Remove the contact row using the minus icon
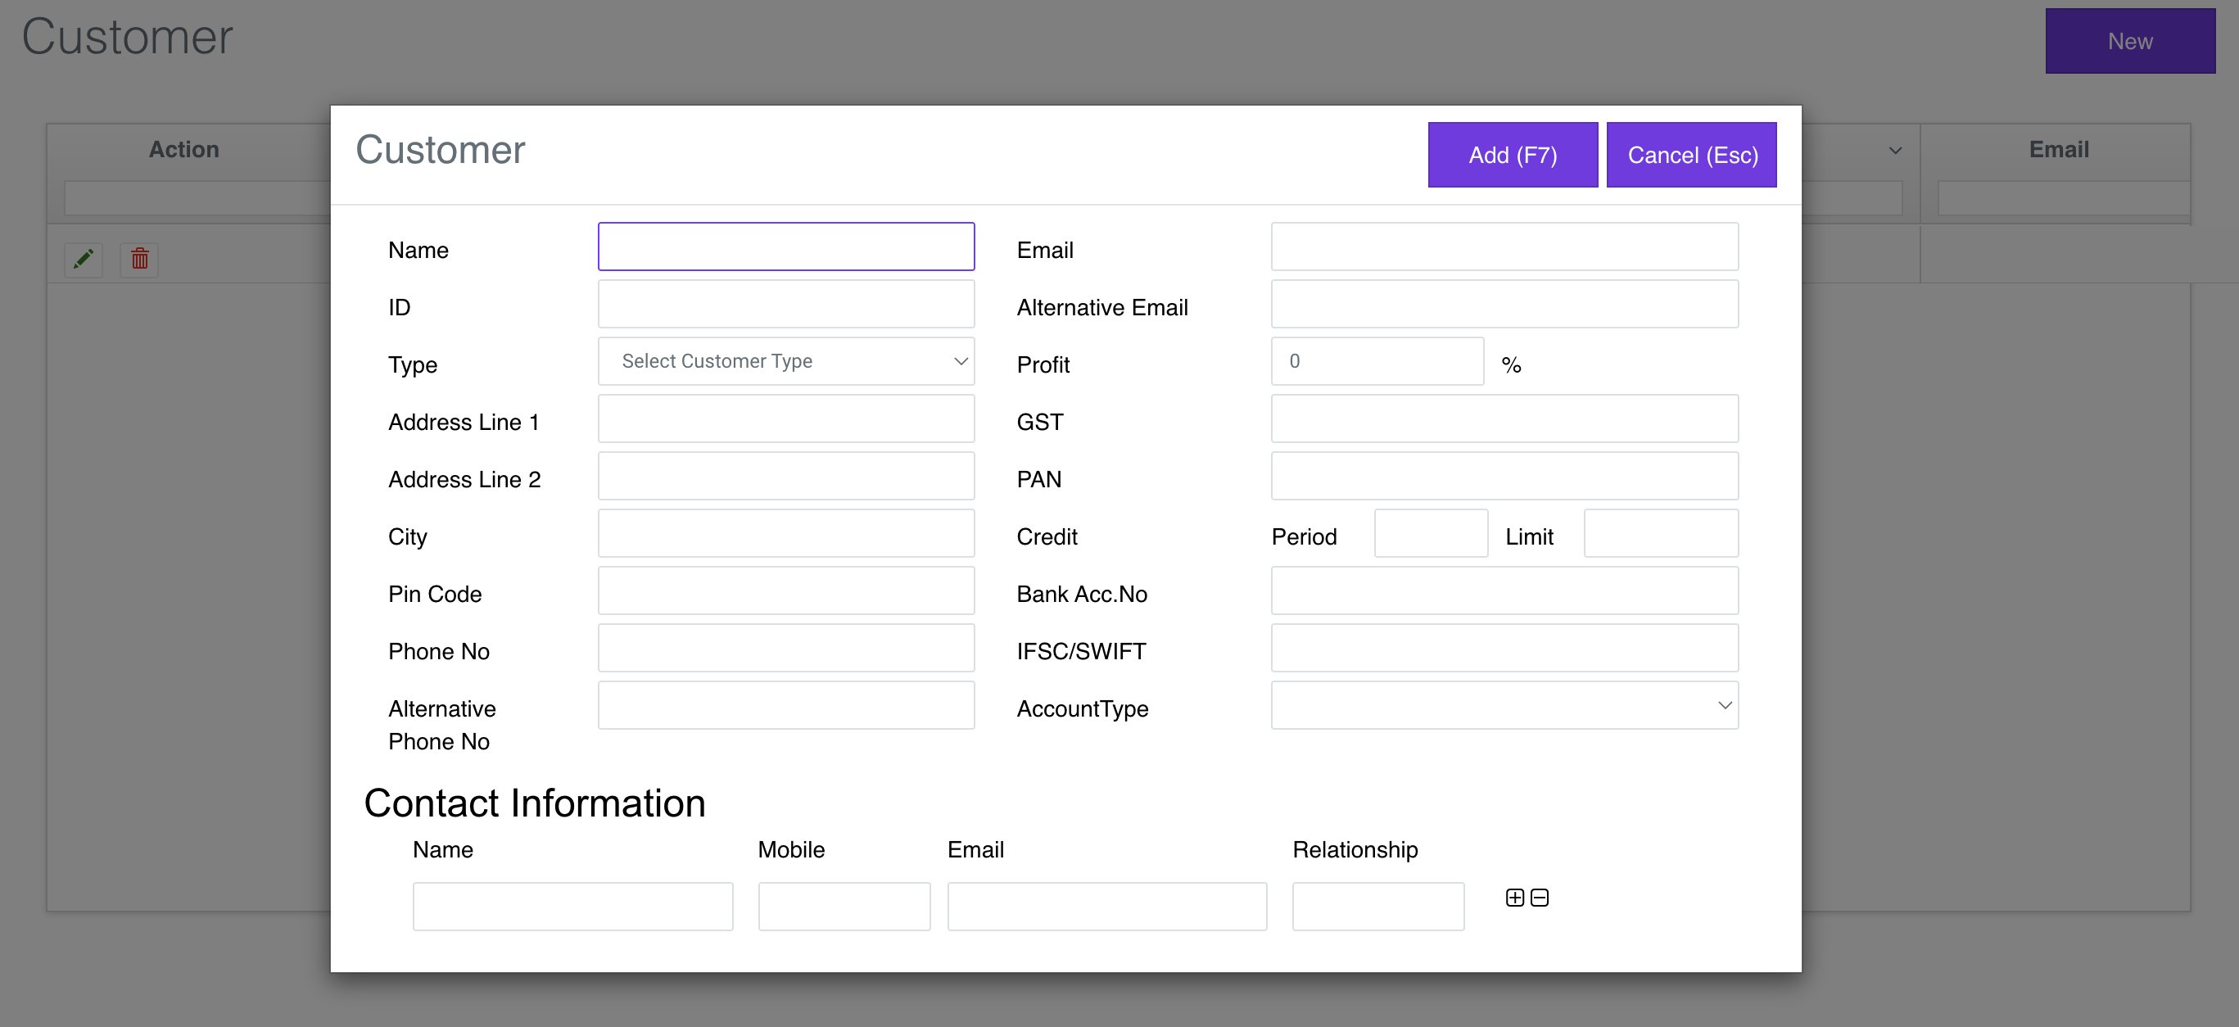Image resolution: width=2239 pixels, height=1027 pixels. click(1540, 898)
